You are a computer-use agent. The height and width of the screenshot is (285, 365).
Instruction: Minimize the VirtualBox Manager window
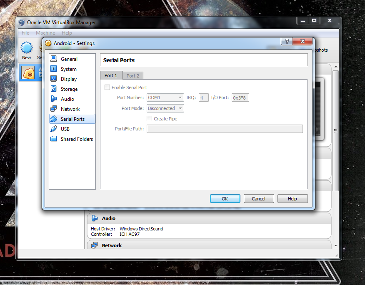click(302, 21)
